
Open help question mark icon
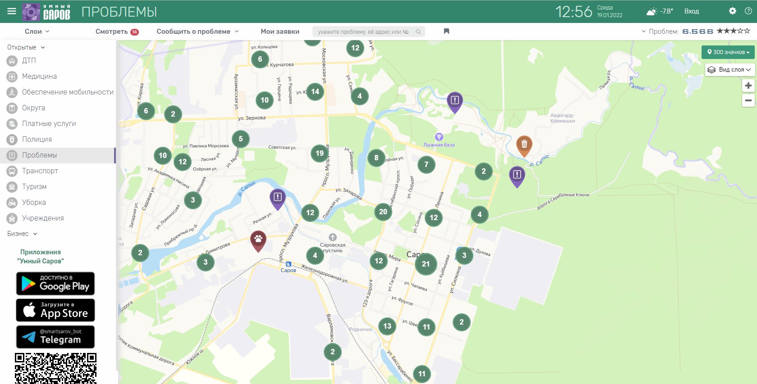(748, 11)
